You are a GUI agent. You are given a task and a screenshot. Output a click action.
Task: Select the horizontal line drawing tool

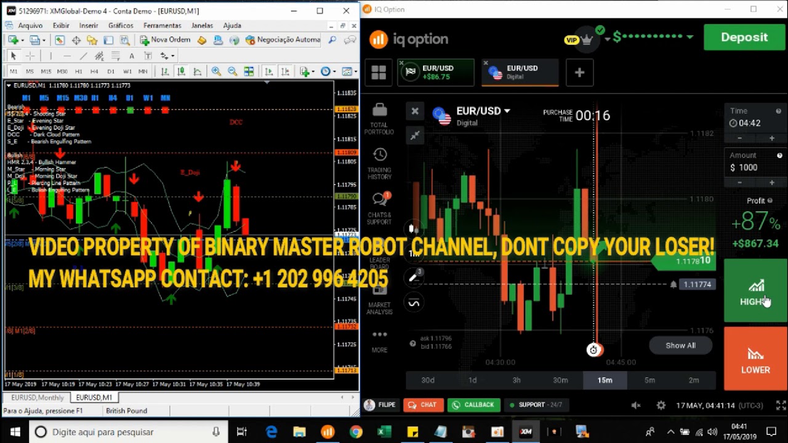point(66,56)
